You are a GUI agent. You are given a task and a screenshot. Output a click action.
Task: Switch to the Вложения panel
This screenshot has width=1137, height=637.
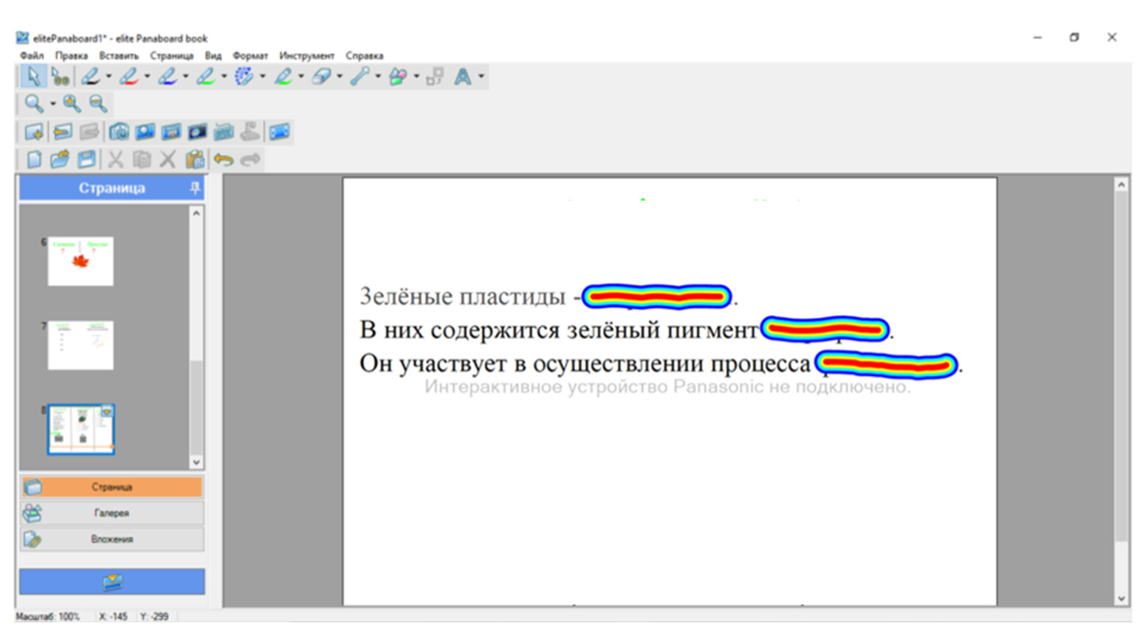click(111, 539)
